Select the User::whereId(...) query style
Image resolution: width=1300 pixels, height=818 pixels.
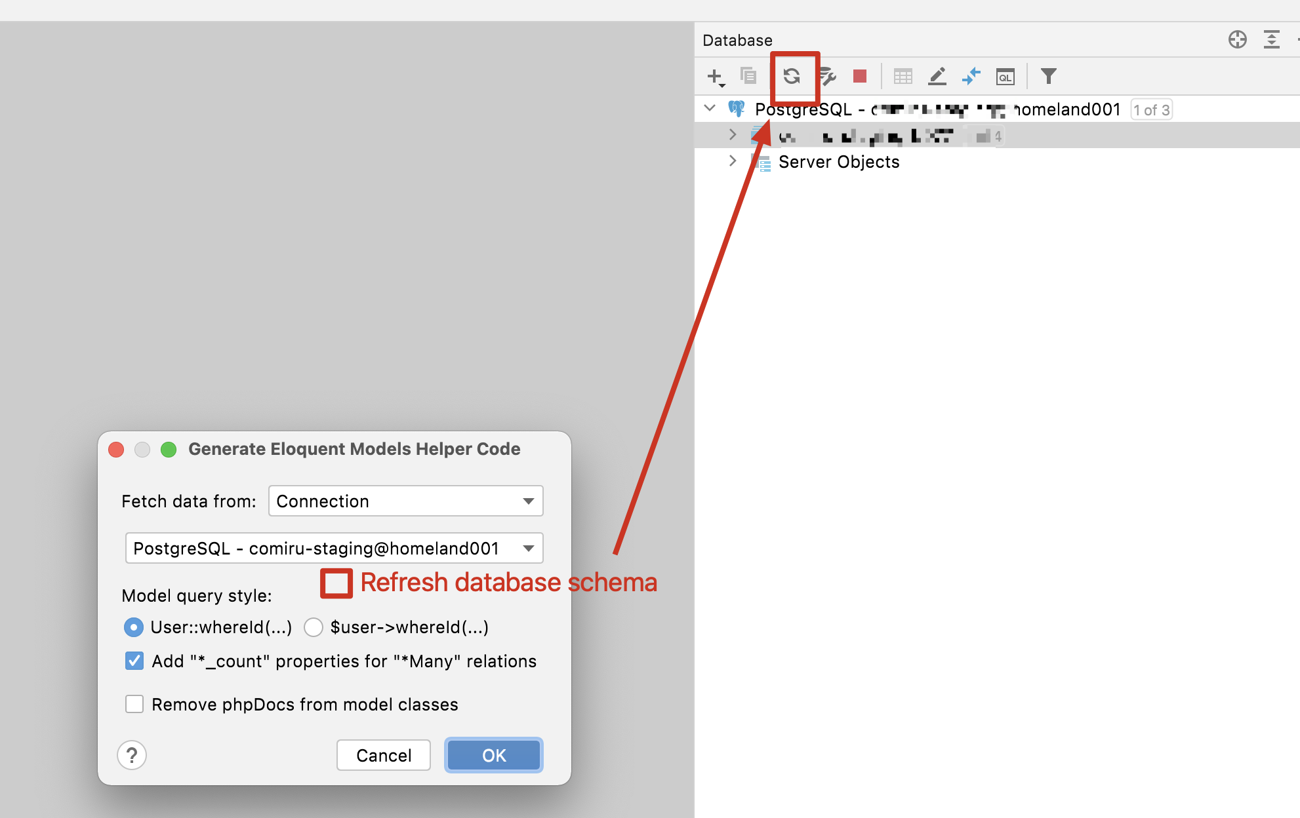133,627
